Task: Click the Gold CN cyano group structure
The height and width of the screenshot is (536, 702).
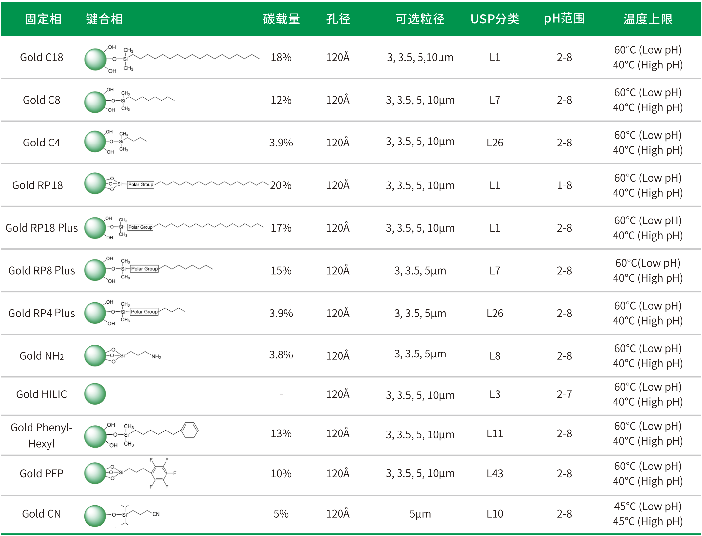Action: pyautogui.click(x=156, y=514)
